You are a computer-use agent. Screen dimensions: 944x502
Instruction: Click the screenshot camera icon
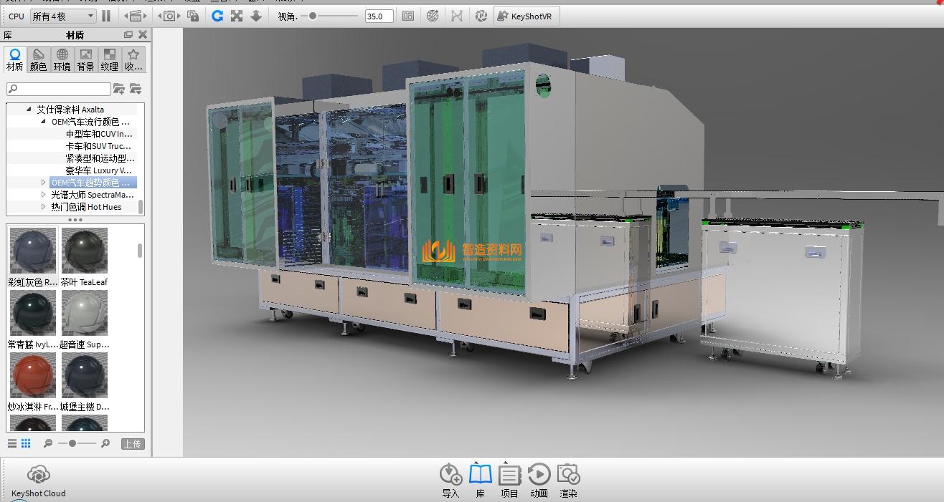click(169, 16)
